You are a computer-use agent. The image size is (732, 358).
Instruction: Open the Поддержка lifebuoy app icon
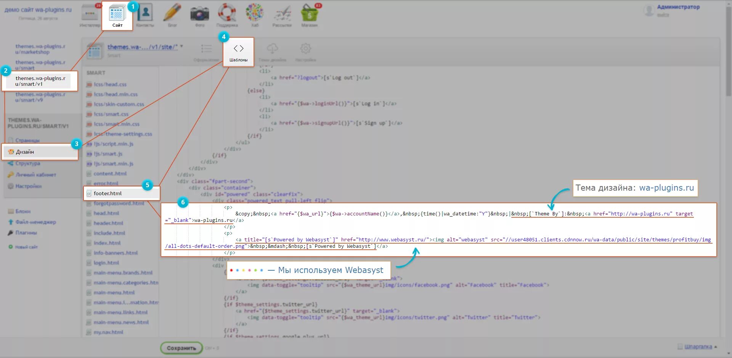pyautogui.click(x=227, y=13)
